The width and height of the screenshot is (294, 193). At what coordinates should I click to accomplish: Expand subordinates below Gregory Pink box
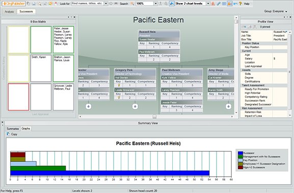click(x=135, y=106)
